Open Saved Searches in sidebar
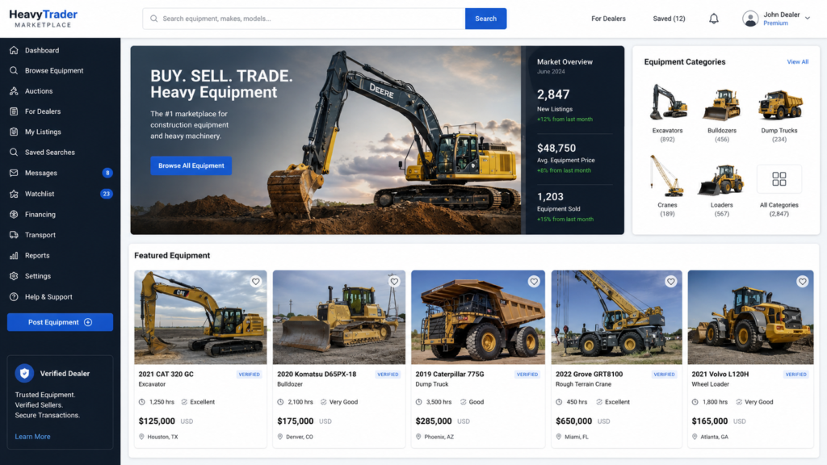 (x=60, y=153)
